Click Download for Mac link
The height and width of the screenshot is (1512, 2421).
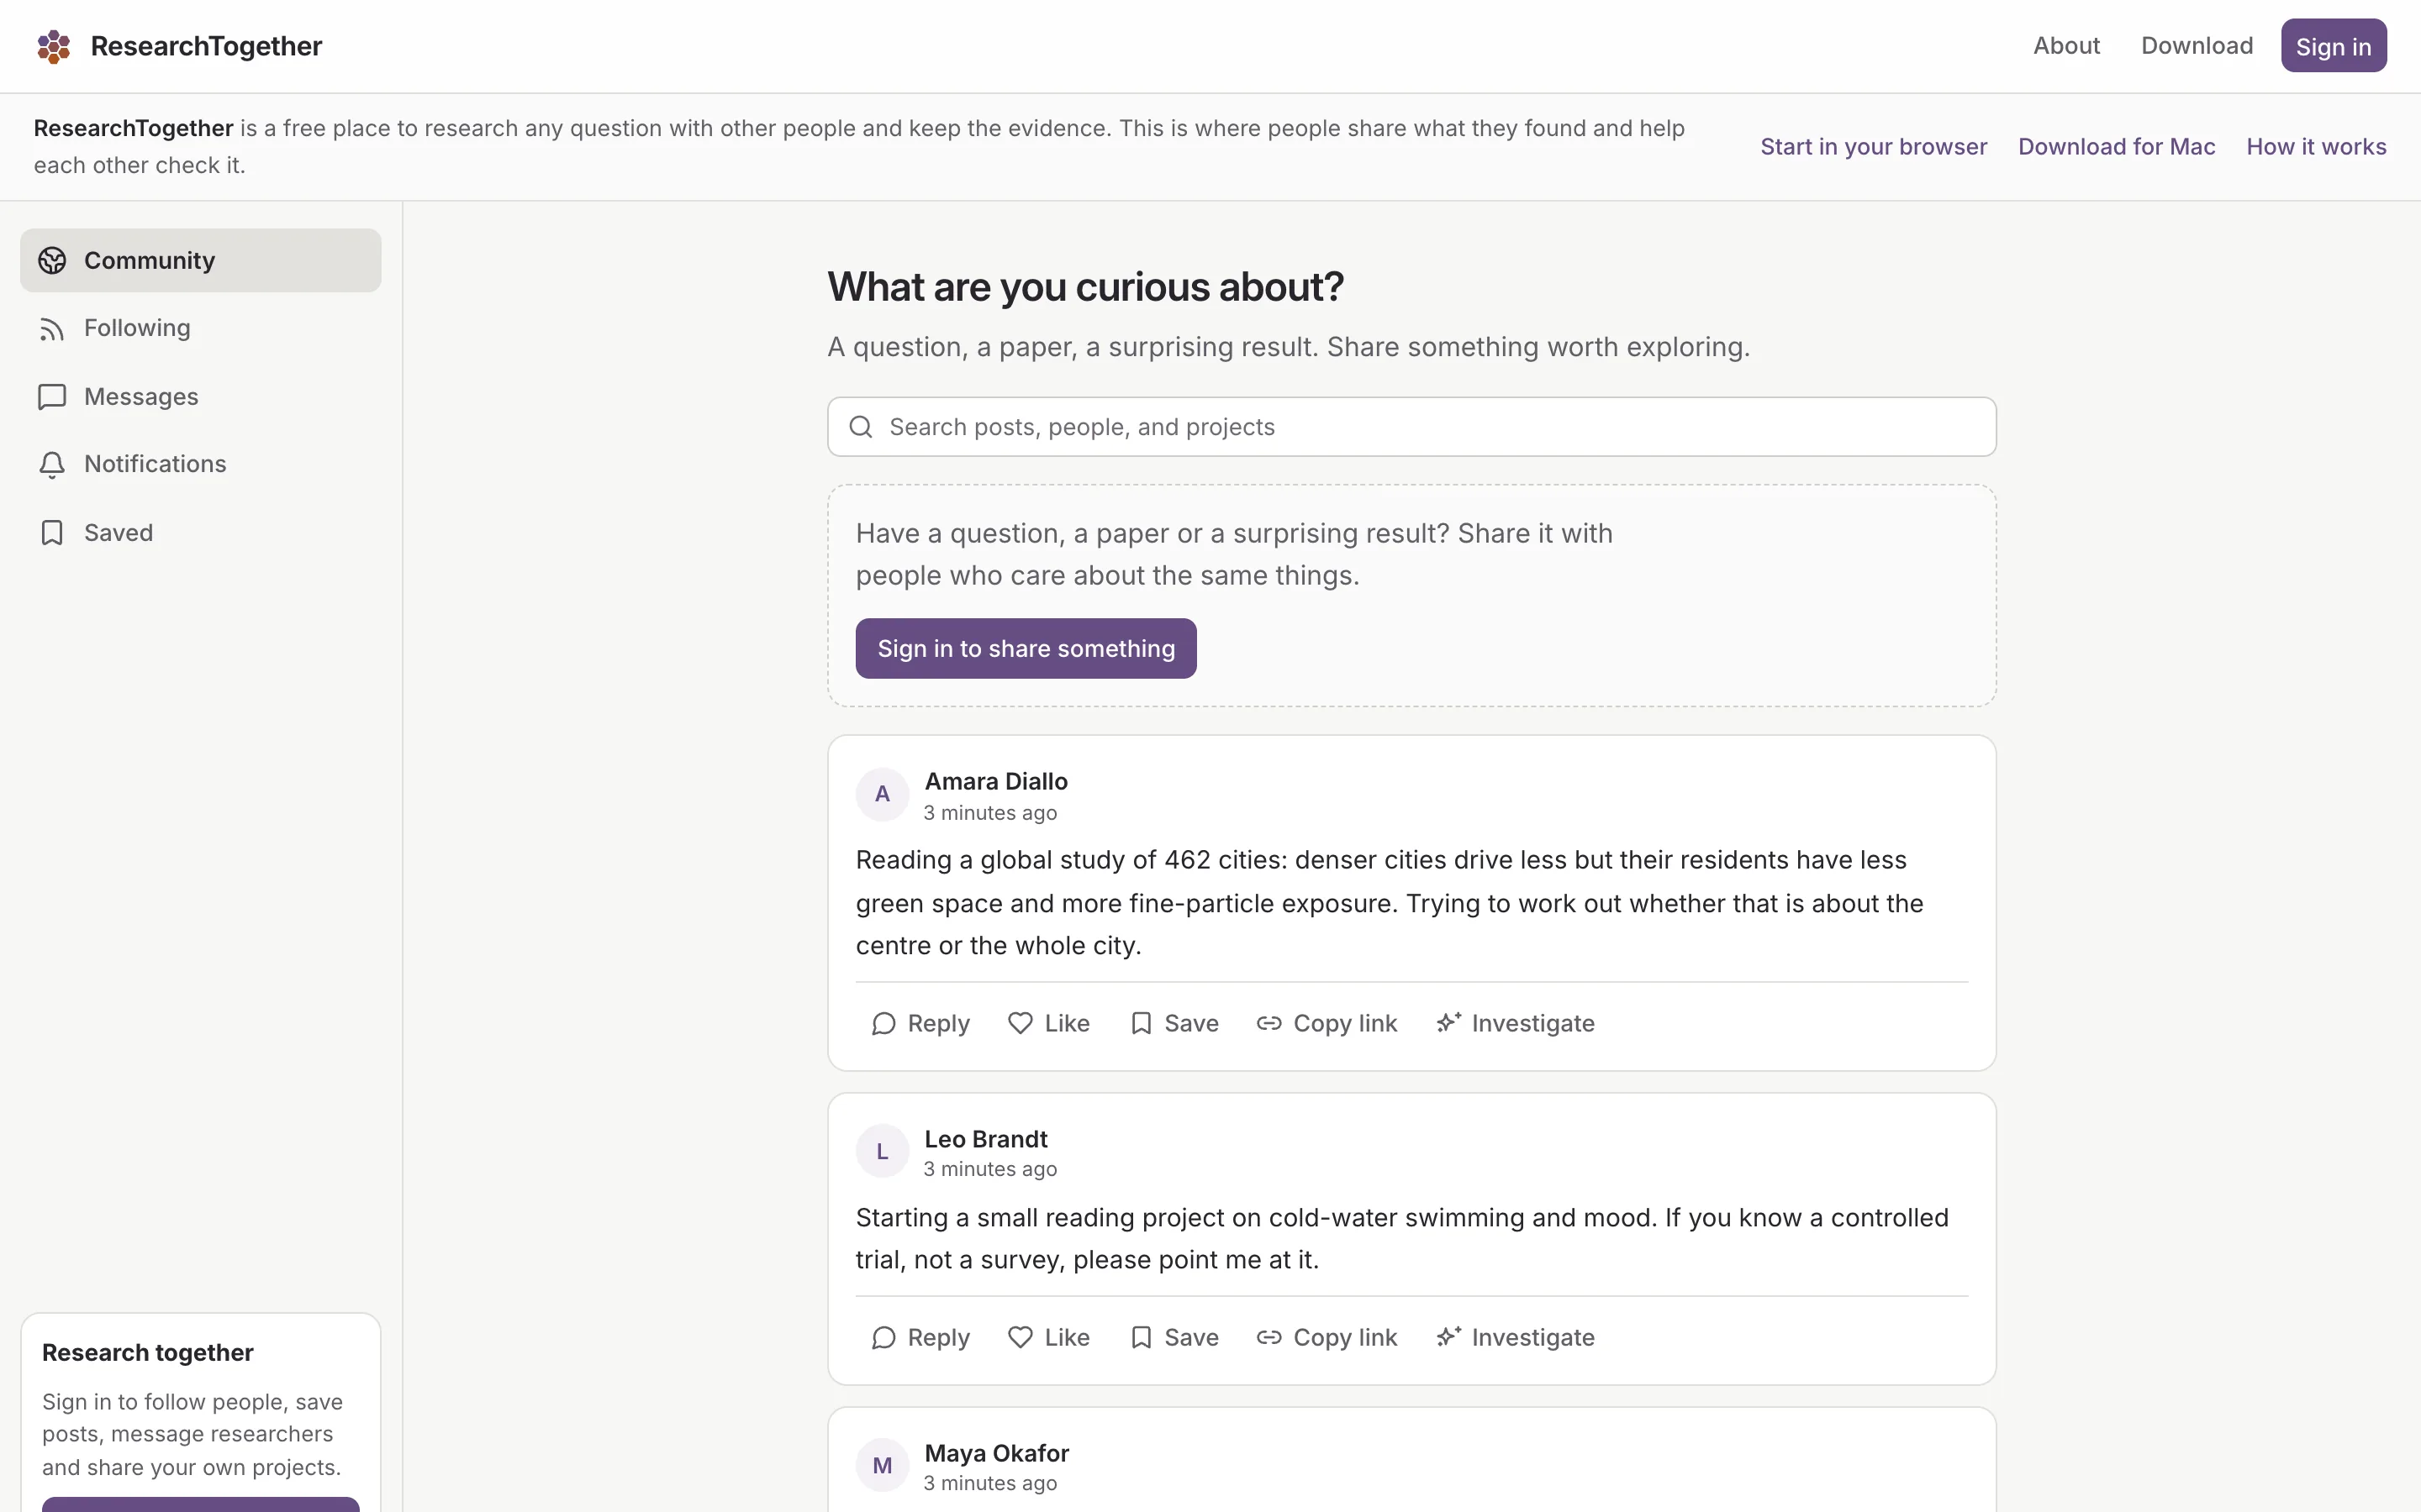pos(2116,147)
